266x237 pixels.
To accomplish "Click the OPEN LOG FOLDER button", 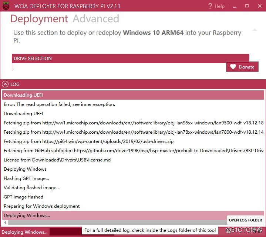I will pos(245,220).
